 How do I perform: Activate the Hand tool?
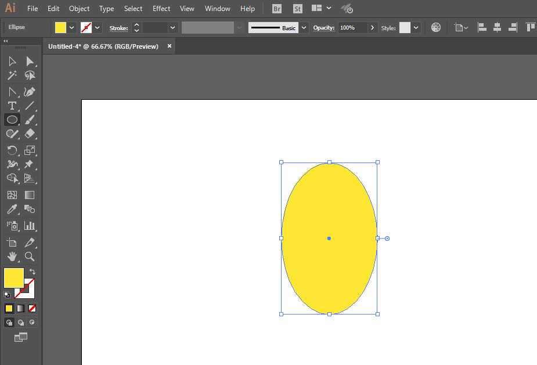click(12, 256)
